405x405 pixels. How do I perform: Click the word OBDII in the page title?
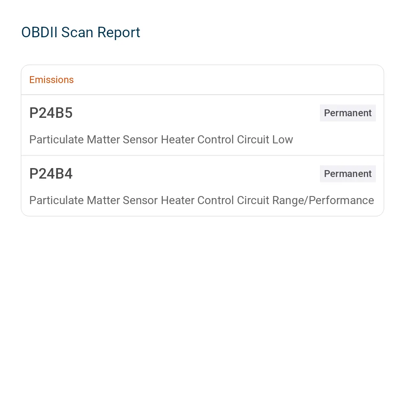pyautogui.click(x=39, y=32)
